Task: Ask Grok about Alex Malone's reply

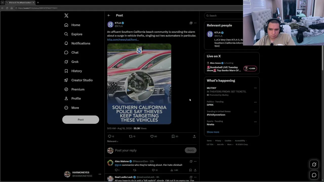Action: [191, 161]
